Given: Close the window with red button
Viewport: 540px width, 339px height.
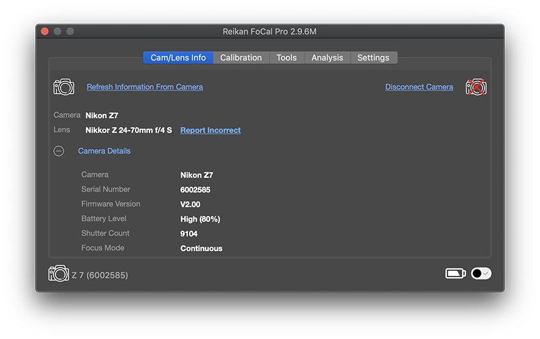Looking at the screenshot, I should (x=45, y=31).
